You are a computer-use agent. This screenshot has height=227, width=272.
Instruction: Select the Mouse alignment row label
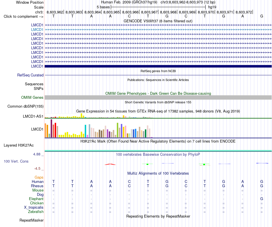click(38, 190)
